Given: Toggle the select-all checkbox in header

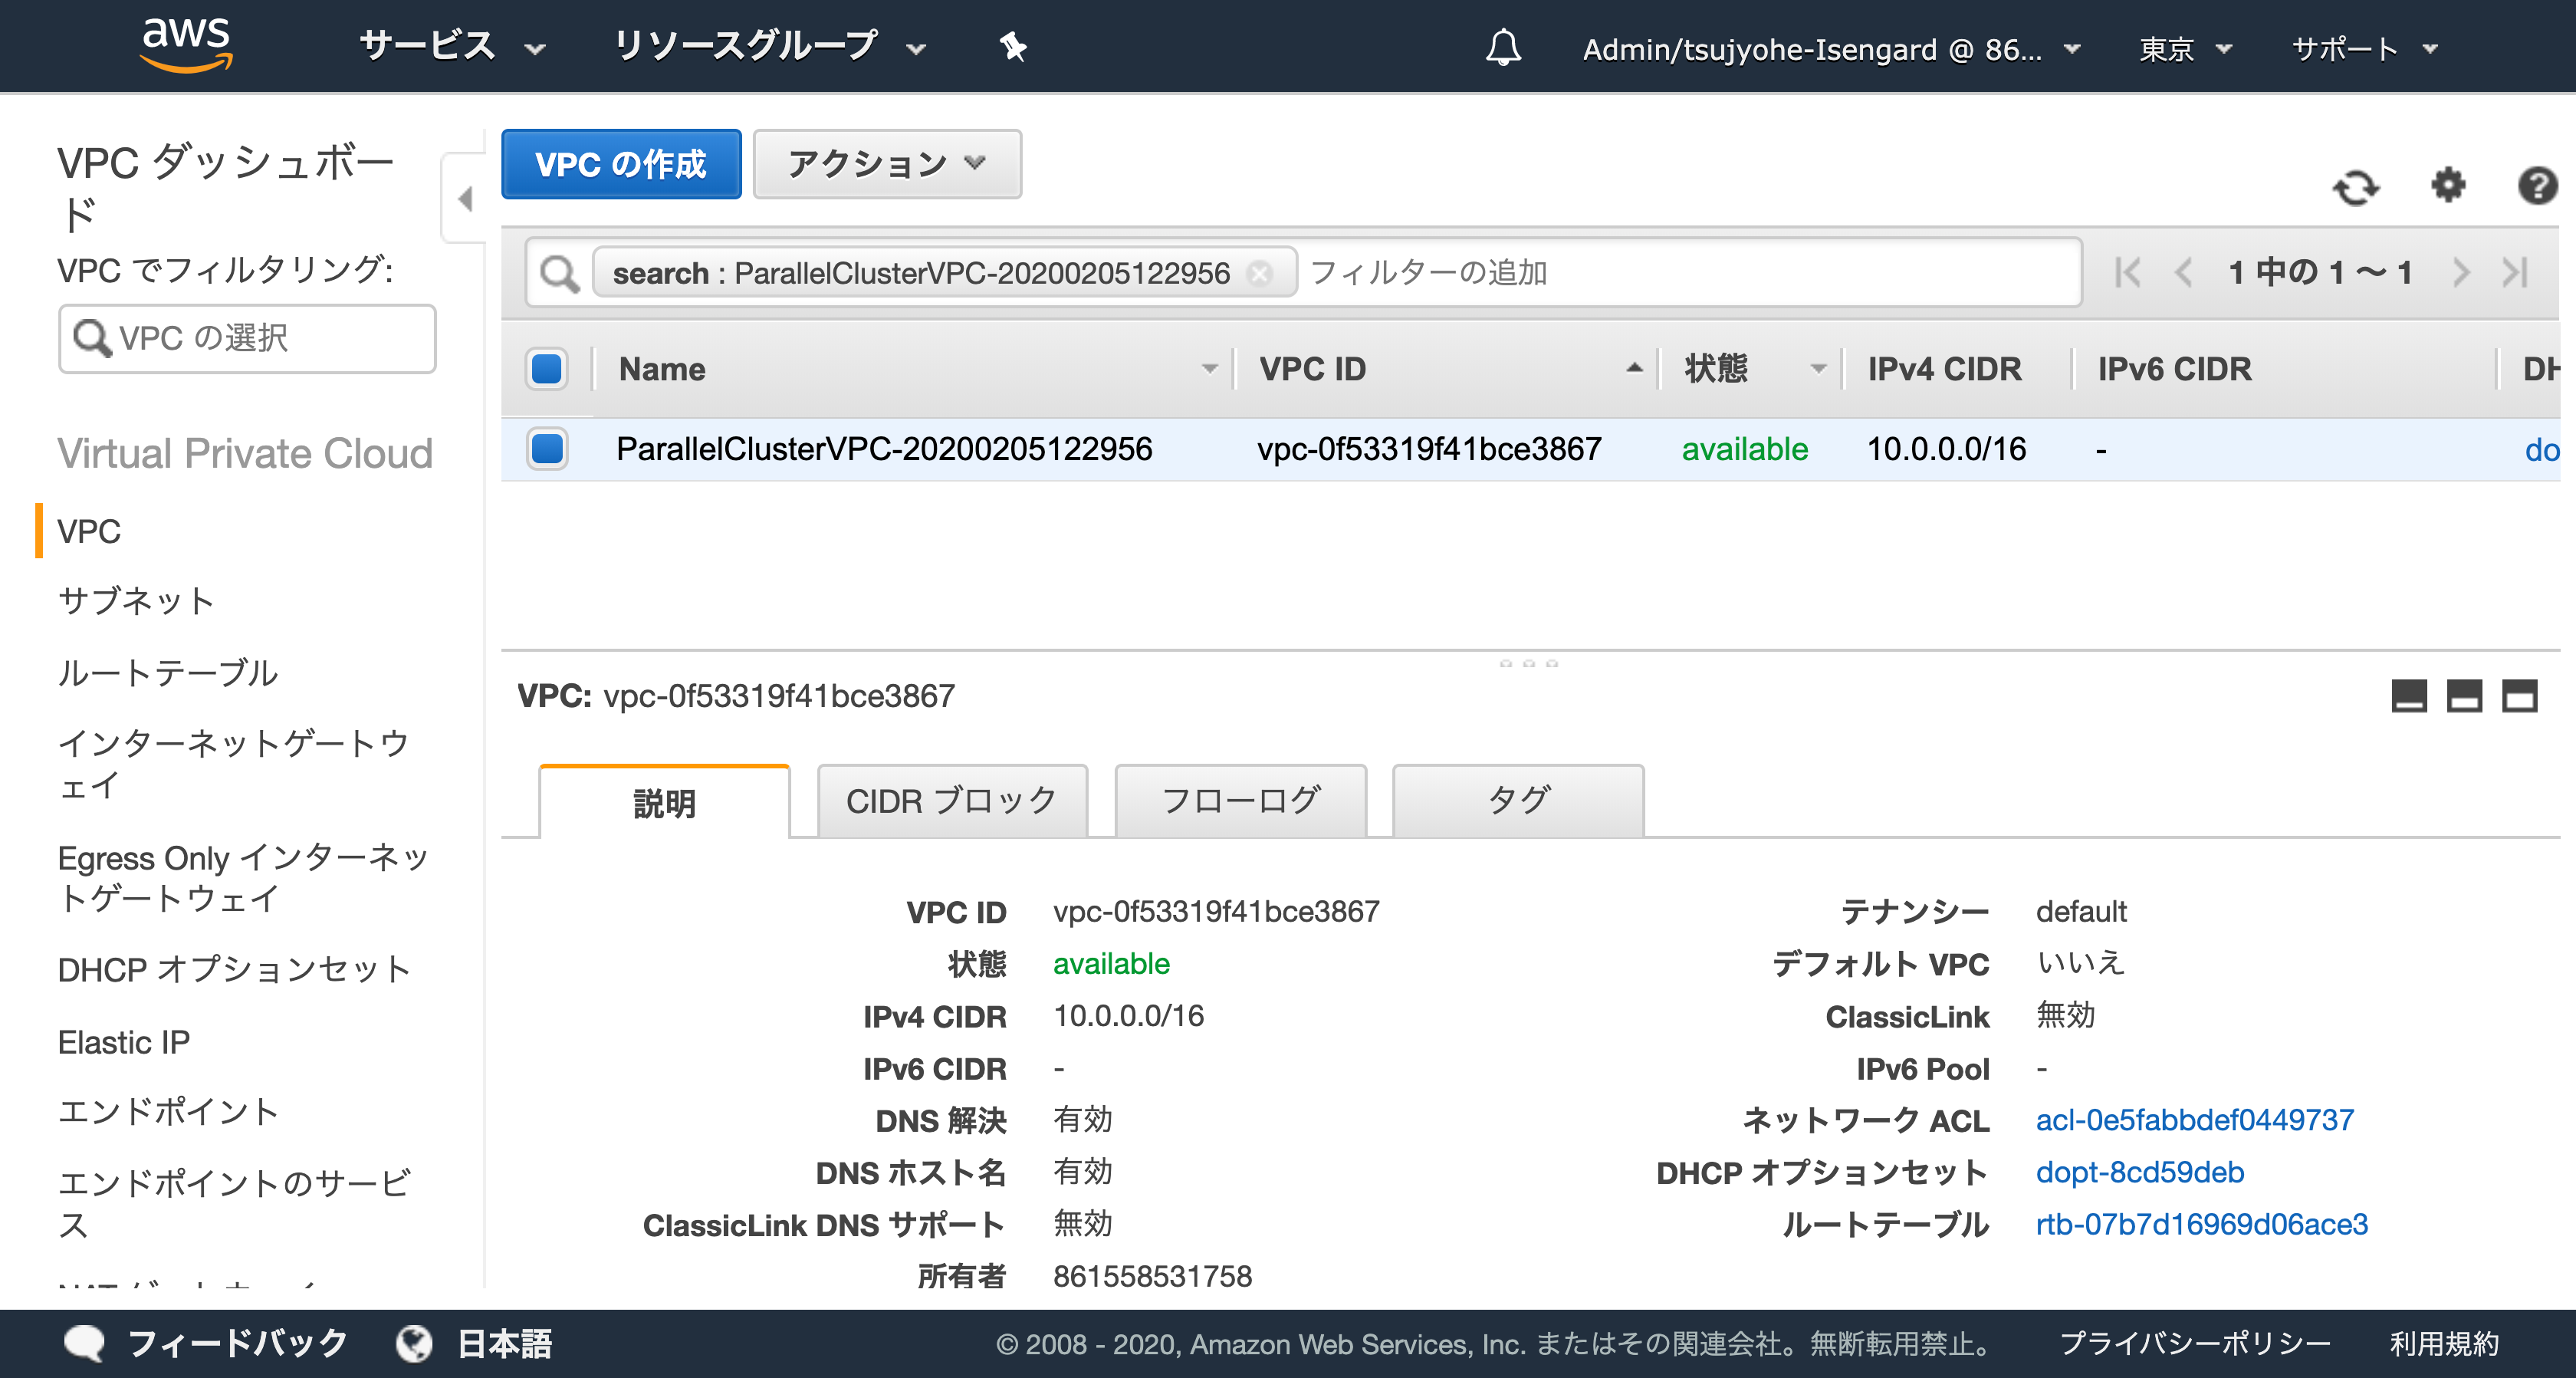Looking at the screenshot, I should tap(547, 368).
